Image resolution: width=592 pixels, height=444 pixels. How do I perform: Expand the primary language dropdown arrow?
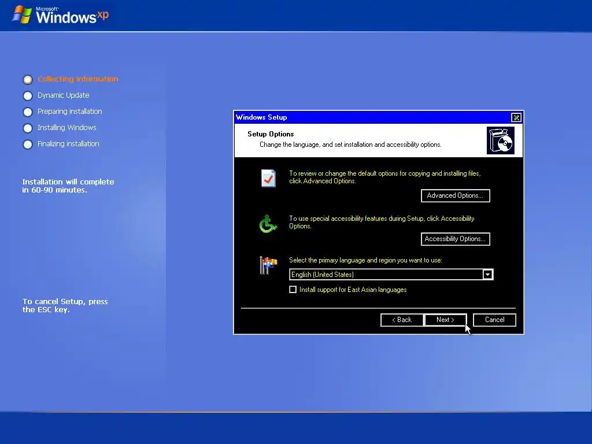click(x=487, y=275)
